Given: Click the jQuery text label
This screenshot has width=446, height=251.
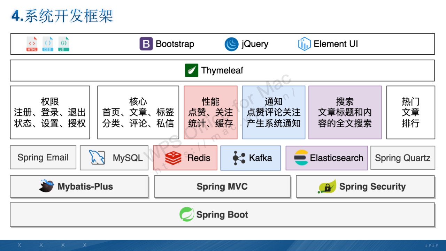Looking at the screenshot, I should click(255, 44).
